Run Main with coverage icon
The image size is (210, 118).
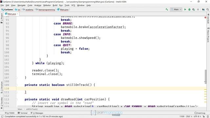pyautogui.click(x=194, y=10)
